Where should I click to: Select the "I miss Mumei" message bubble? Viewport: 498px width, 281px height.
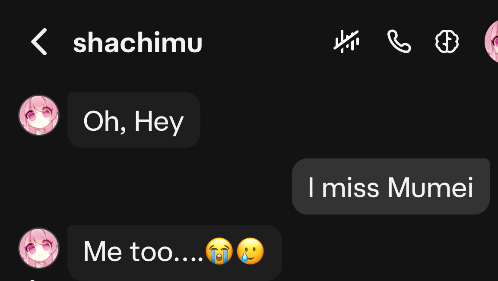click(390, 186)
